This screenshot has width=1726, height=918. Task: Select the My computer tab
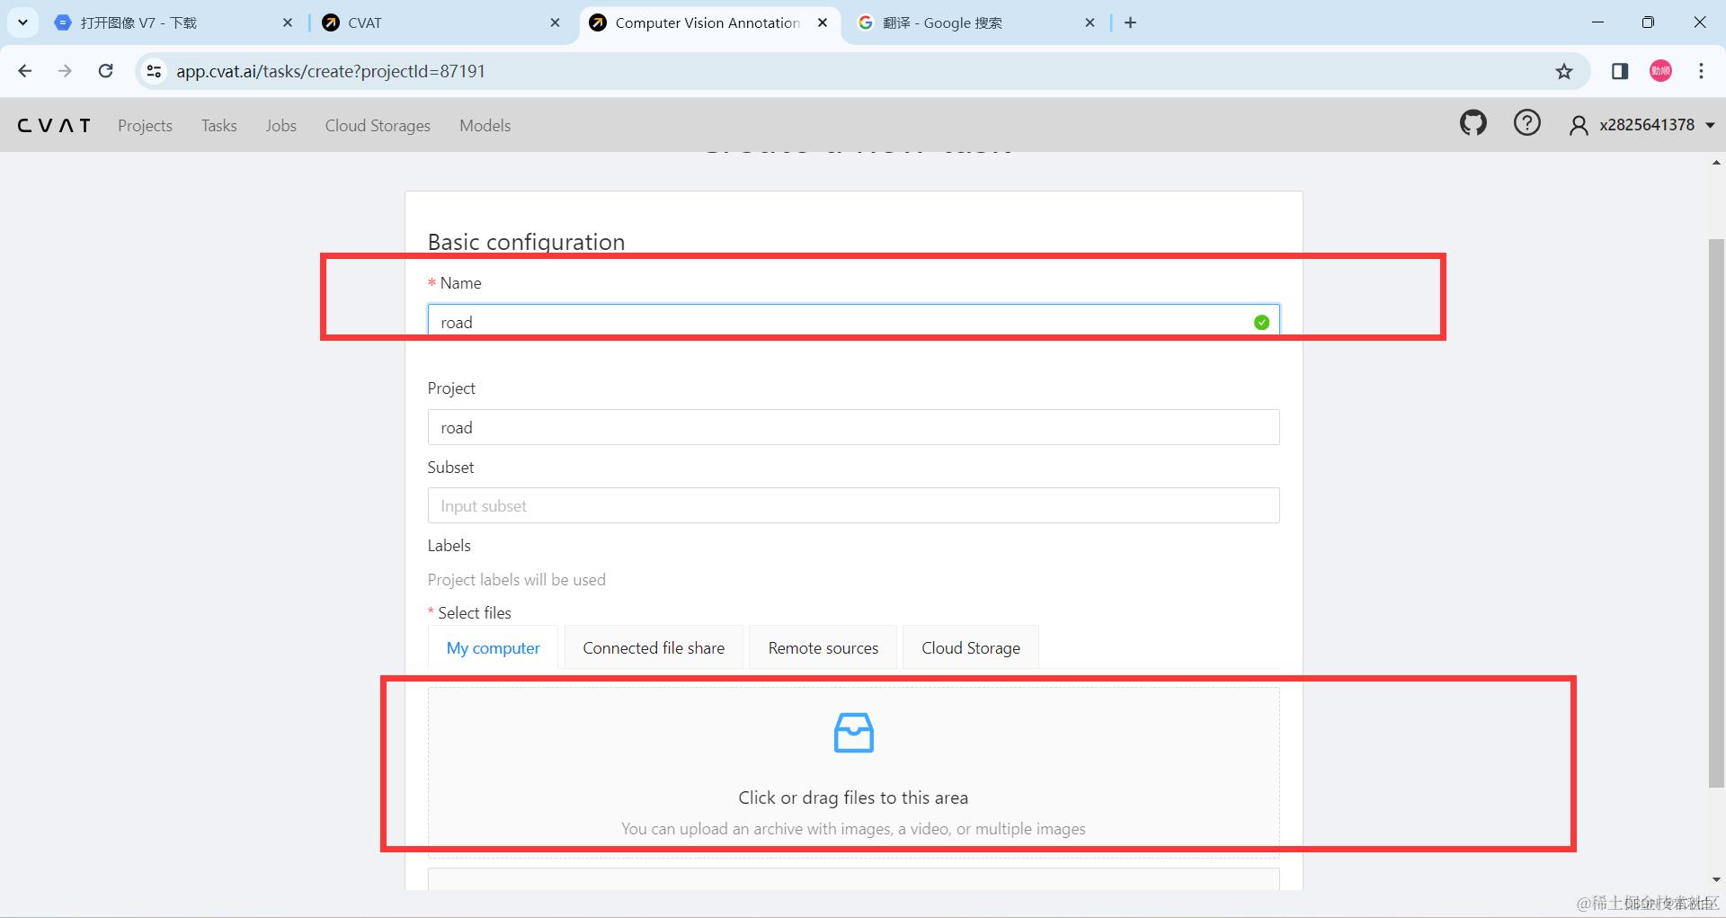click(x=493, y=647)
